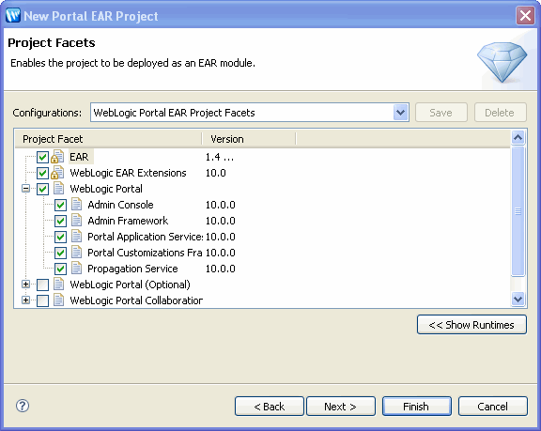This screenshot has height=431, width=541.
Task: Click the WebLogic EAR Extensions locked icon
Action: [57, 173]
